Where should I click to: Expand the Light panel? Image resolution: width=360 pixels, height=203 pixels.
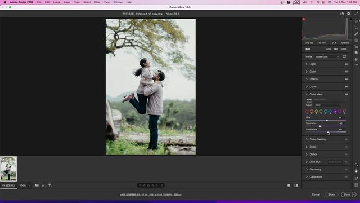(307, 64)
